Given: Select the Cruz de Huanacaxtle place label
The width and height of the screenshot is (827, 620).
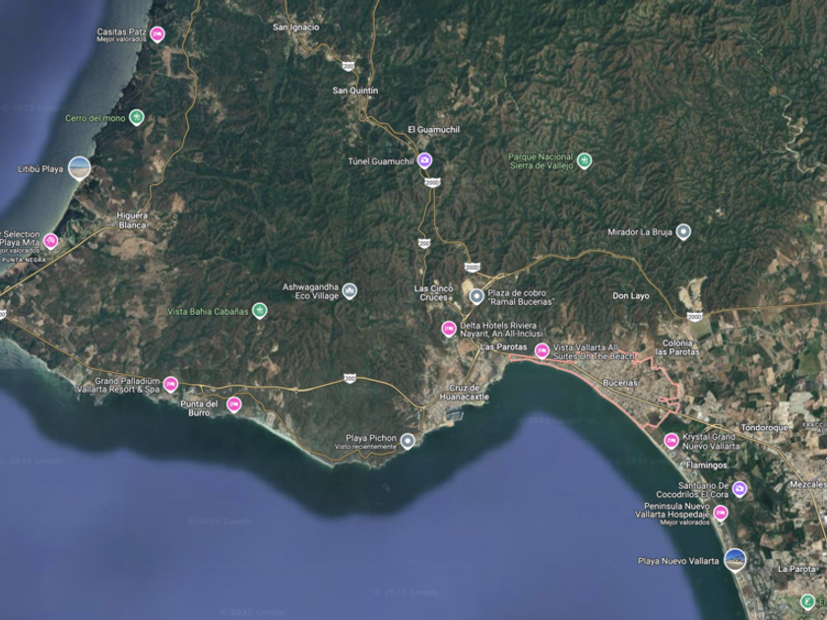Looking at the screenshot, I should pyautogui.click(x=464, y=393).
